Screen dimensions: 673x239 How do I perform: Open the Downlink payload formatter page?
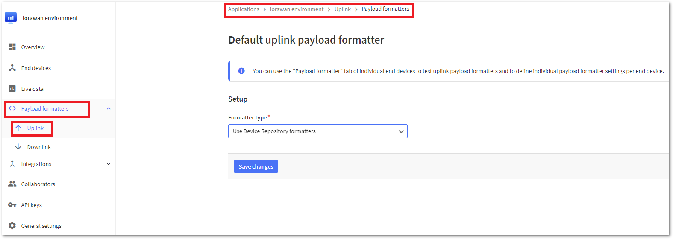[x=39, y=147]
